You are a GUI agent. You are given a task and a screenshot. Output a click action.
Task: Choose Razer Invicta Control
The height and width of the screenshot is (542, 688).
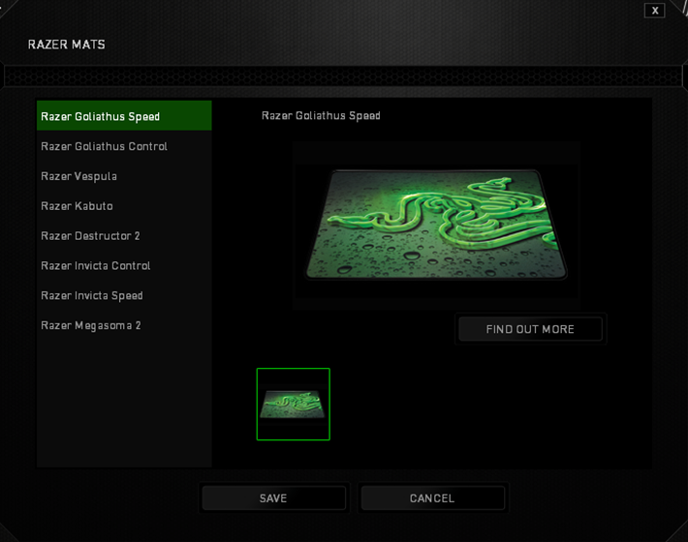[x=124, y=265]
